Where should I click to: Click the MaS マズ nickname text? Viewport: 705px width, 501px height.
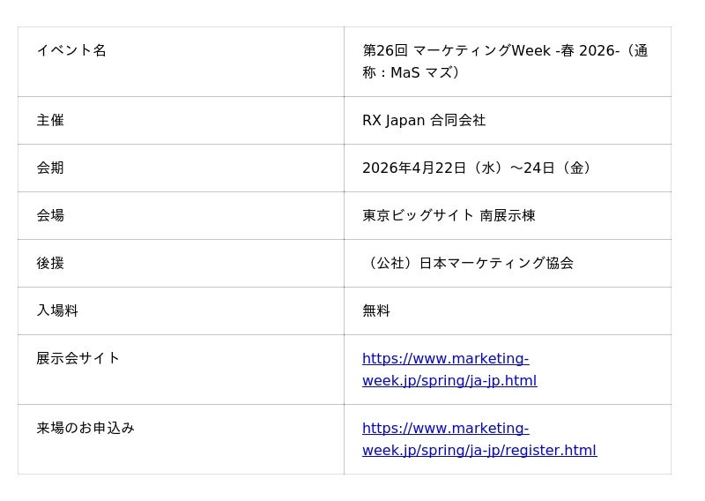425,72
